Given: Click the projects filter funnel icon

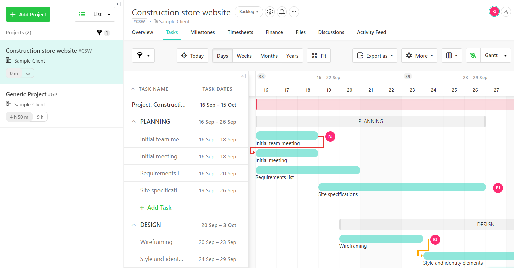Looking at the screenshot, I should click(x=99, y=33).
